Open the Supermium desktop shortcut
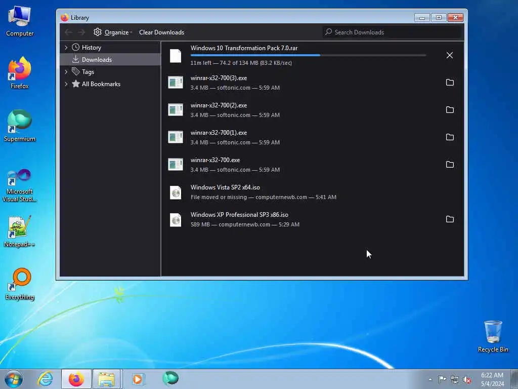518x389 pixels. [20, 126]
